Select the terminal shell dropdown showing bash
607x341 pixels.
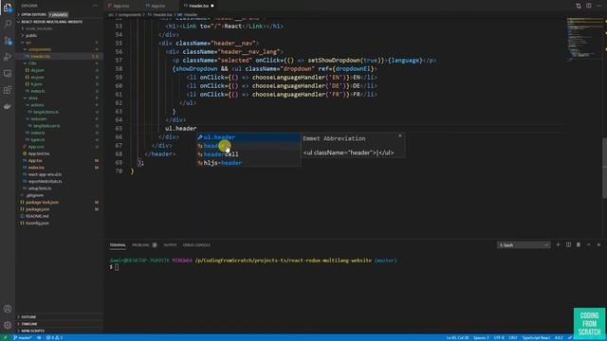point(524,245)
